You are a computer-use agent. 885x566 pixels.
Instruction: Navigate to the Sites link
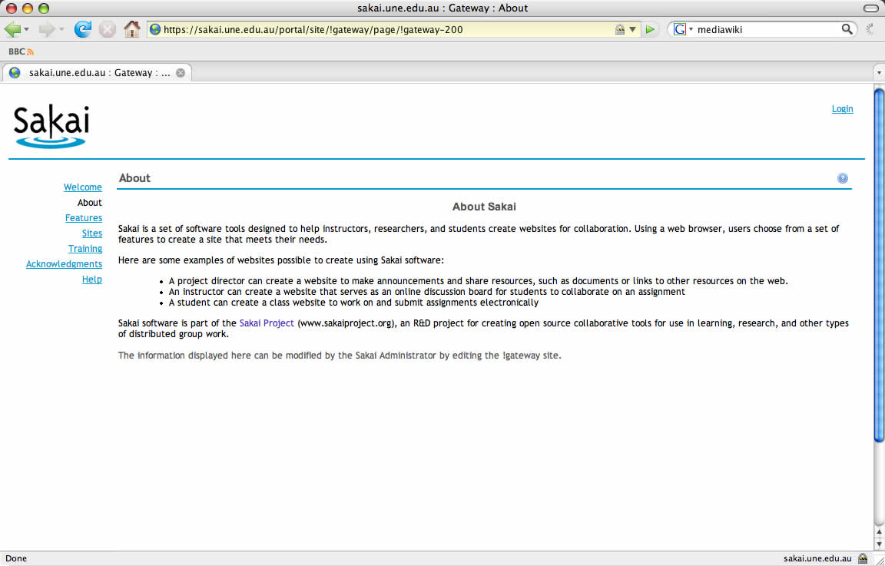(92, 233)
